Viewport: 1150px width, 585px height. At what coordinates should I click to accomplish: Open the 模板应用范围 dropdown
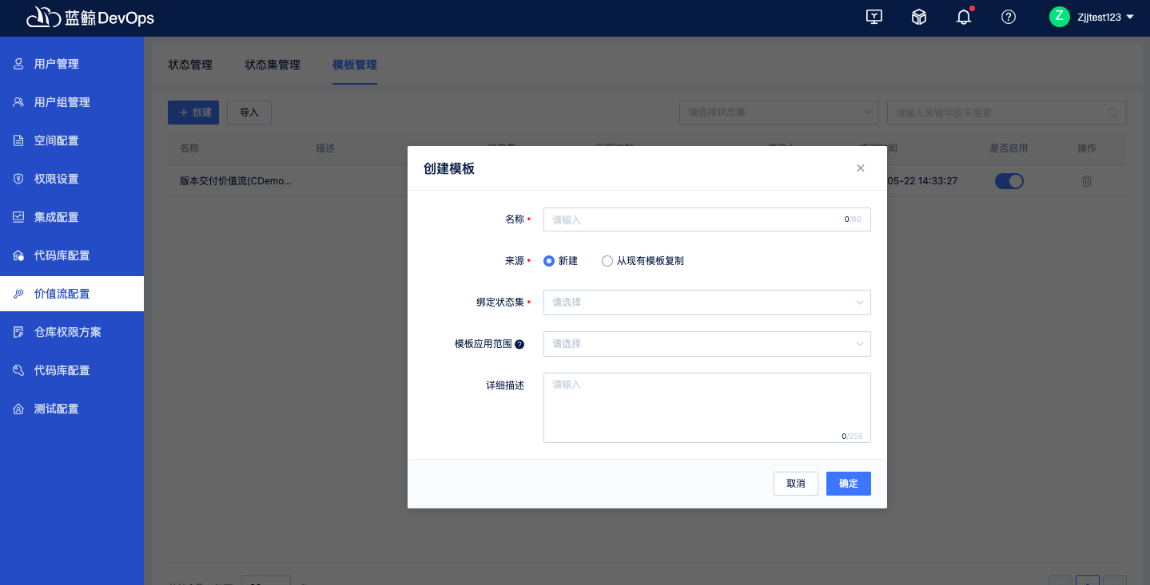pyautogui.click(x=707, y=344)
